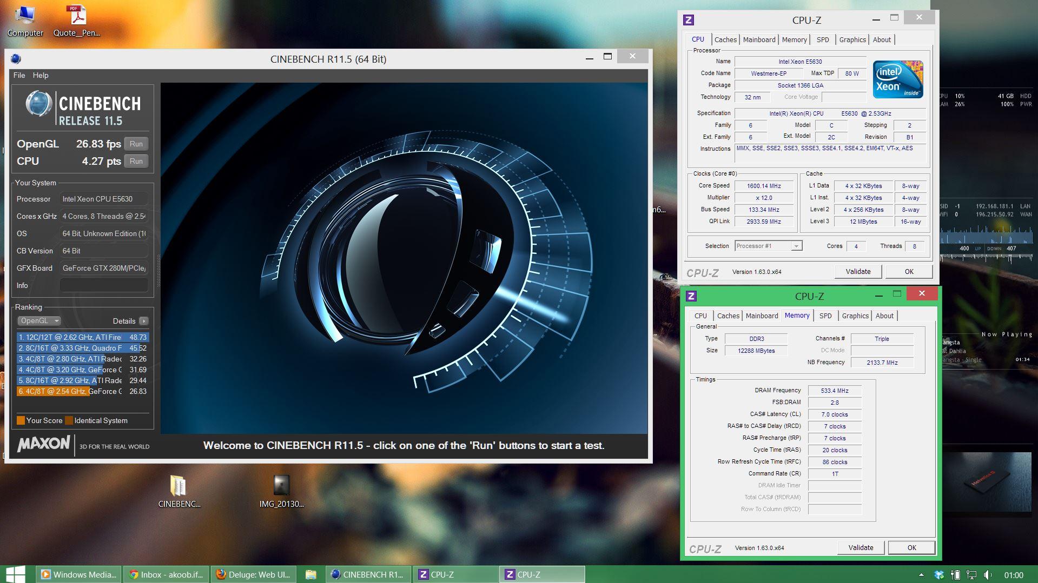Click Validate in Memory CPU-Z window
Image resolution: width=1038 pixels, height=583 pixels.
(x=861, y=547)
